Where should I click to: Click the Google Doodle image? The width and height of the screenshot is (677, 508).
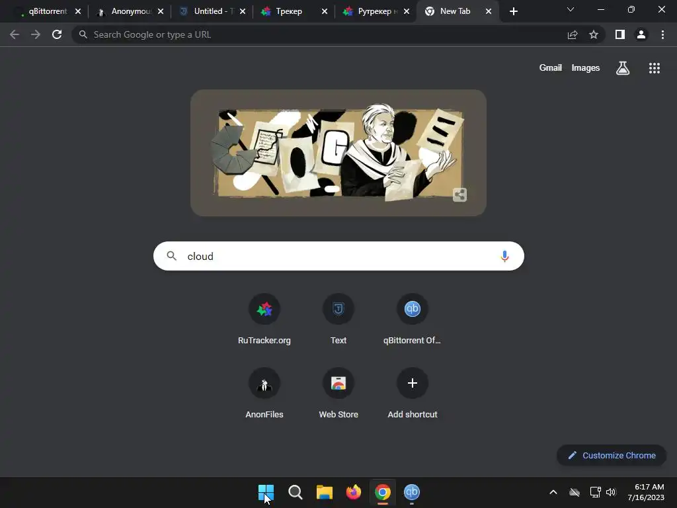coord(338,153)
